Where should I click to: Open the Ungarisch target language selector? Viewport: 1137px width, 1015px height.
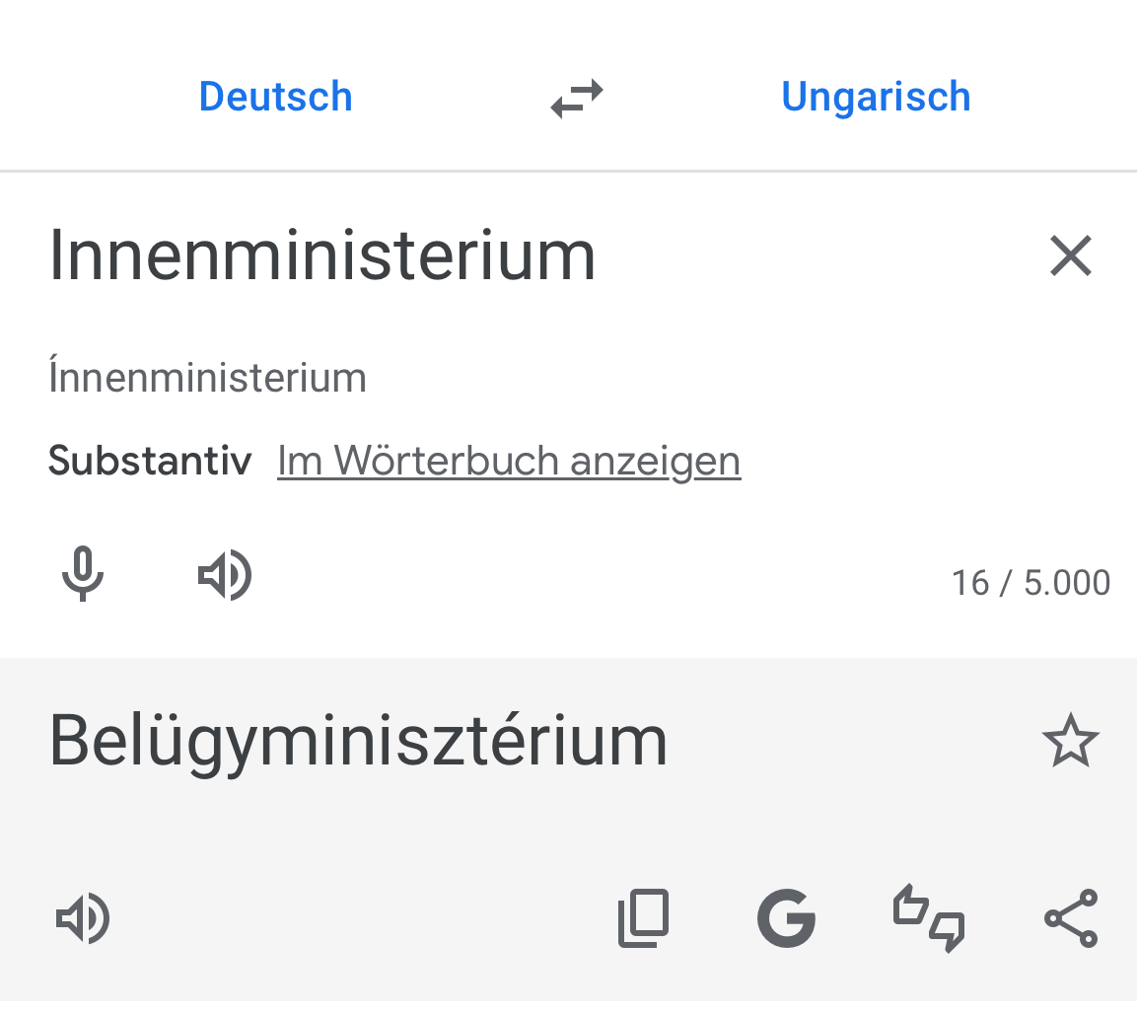876,97
